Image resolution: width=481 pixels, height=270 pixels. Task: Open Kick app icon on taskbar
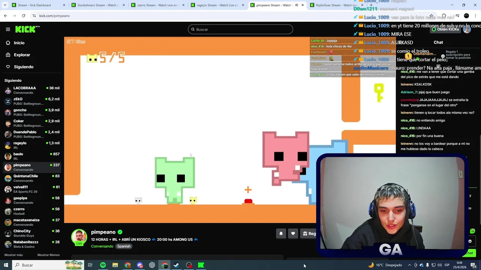click(x=201, y=265)
